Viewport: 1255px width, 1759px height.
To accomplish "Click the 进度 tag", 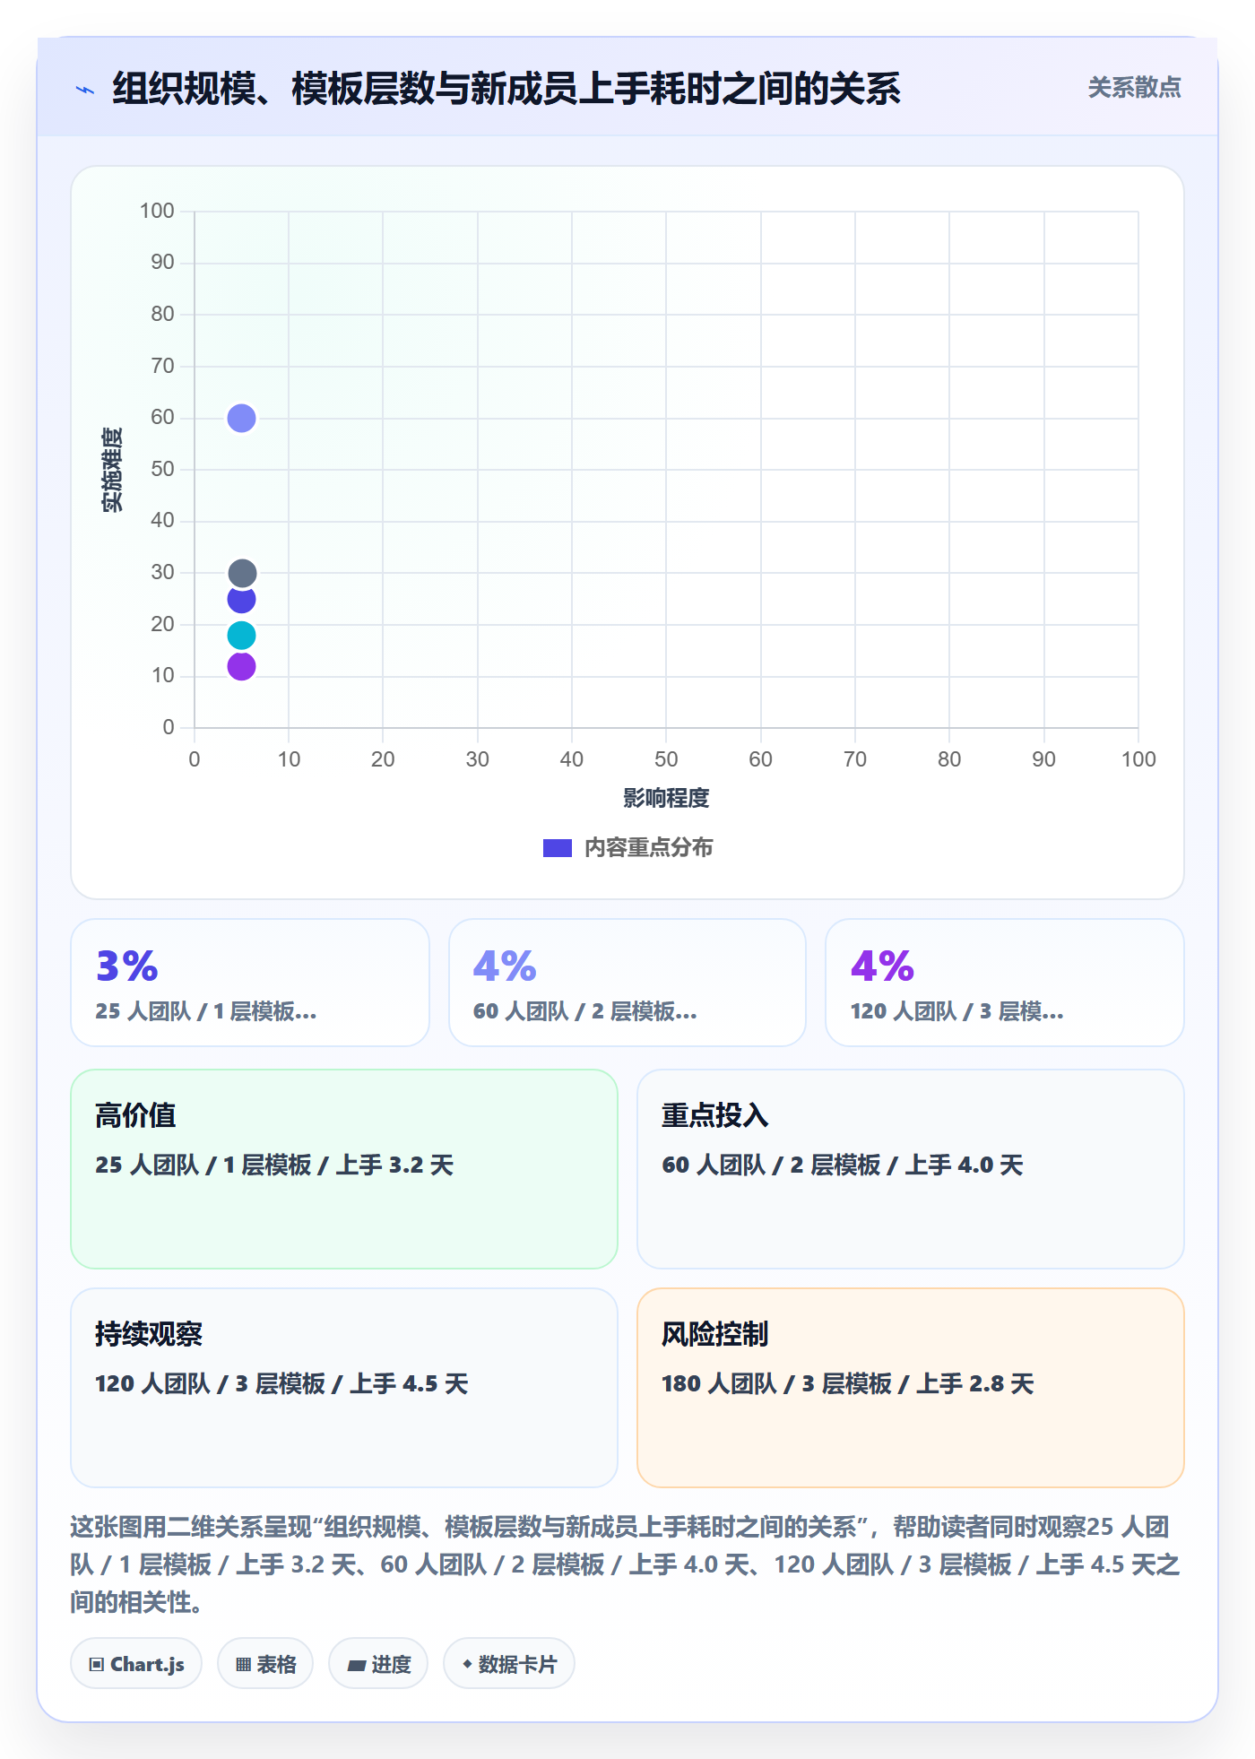I will pos(378,1664).
